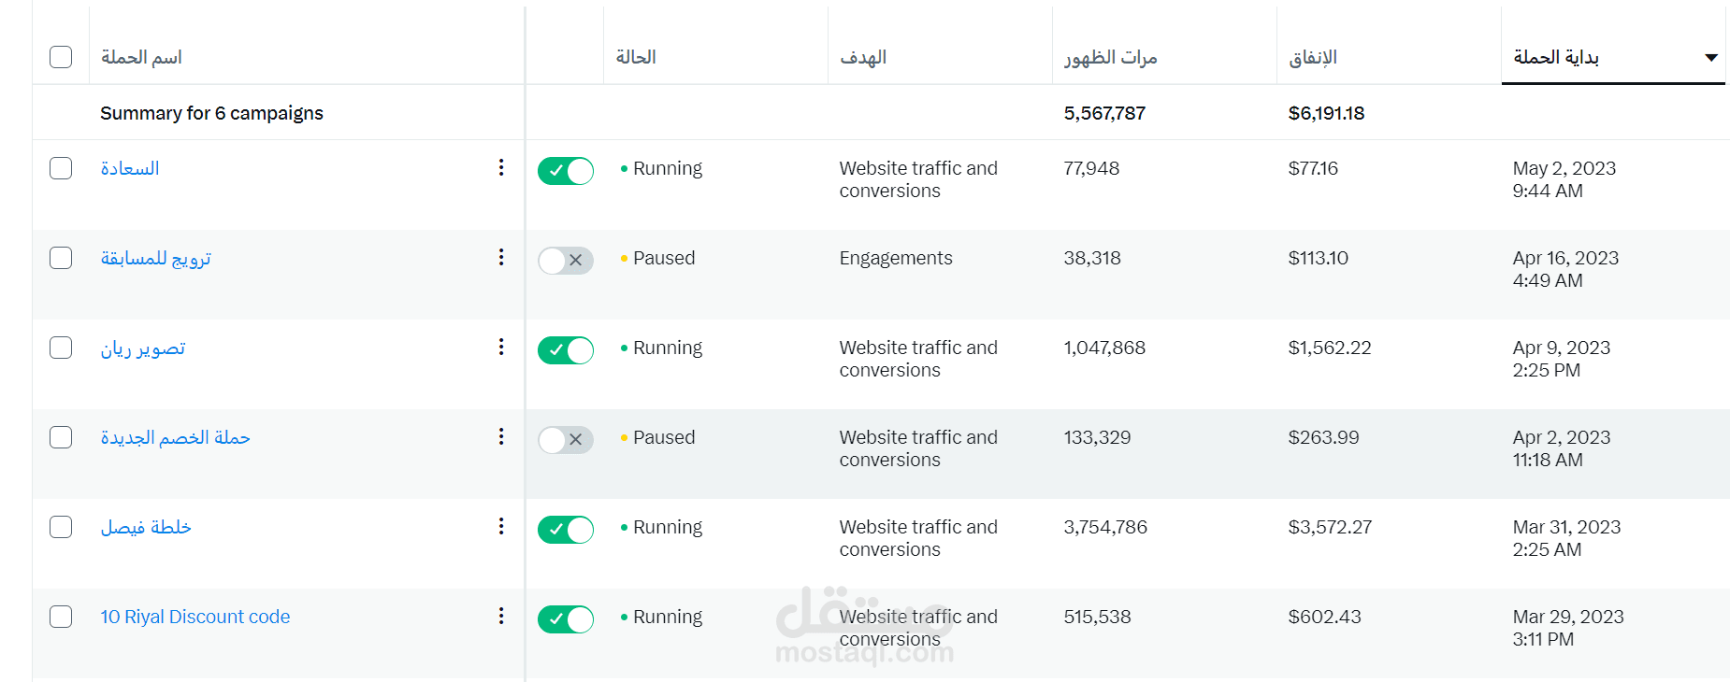Image resolution: width=1730 pixels, height=682 pixels.
Task: Click the الحالة column header
Action: 636,57
